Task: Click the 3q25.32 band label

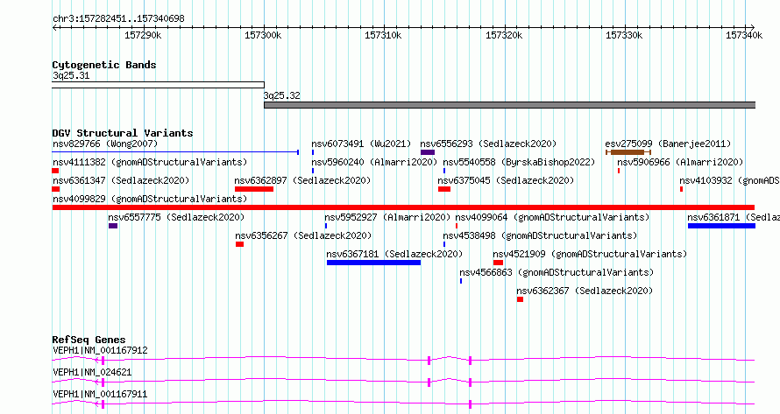Action: [281, 96]
